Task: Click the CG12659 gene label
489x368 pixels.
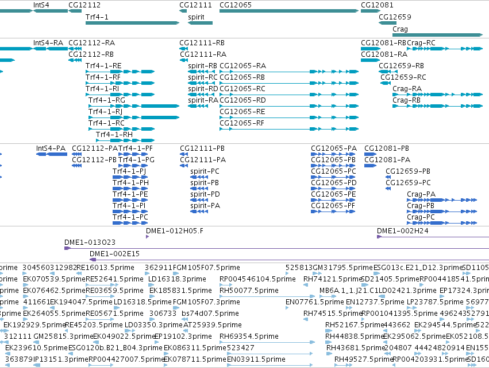Action: click(395, 17)
